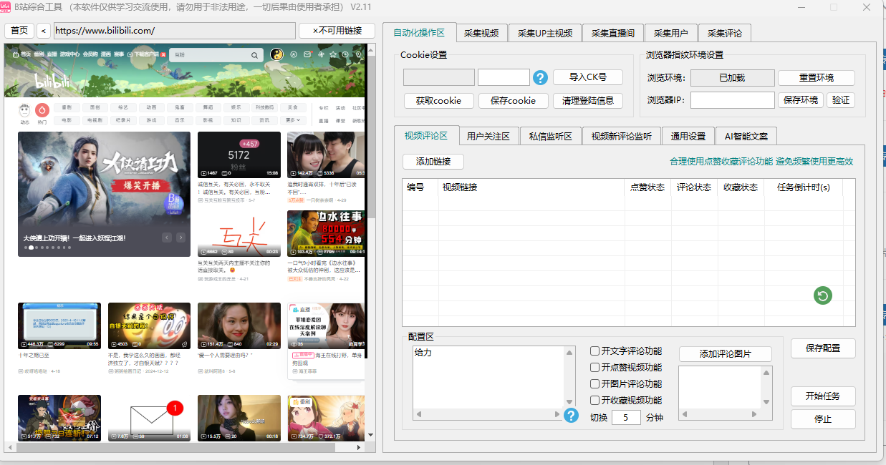Click the 开始任务 button
The width and height of the screenshot is (886, 465).
(823, 396)
